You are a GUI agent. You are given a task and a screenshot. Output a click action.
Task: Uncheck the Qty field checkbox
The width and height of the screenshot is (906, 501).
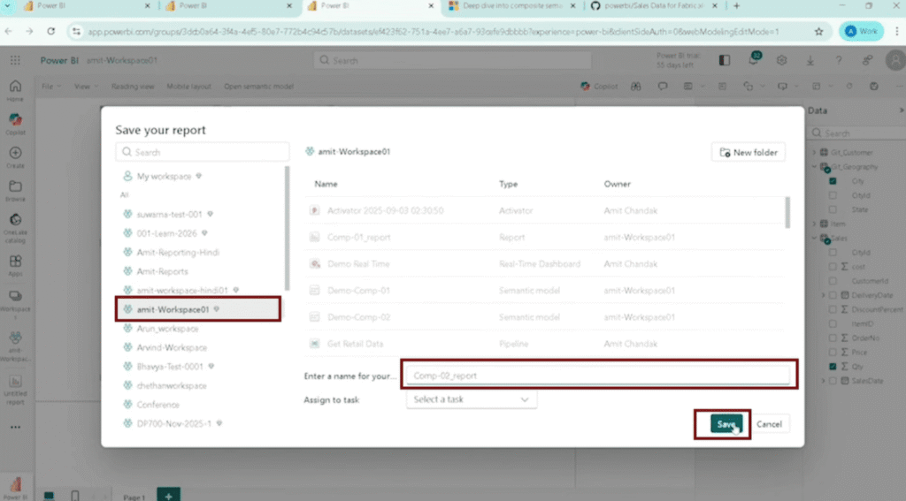click(833, 366)
